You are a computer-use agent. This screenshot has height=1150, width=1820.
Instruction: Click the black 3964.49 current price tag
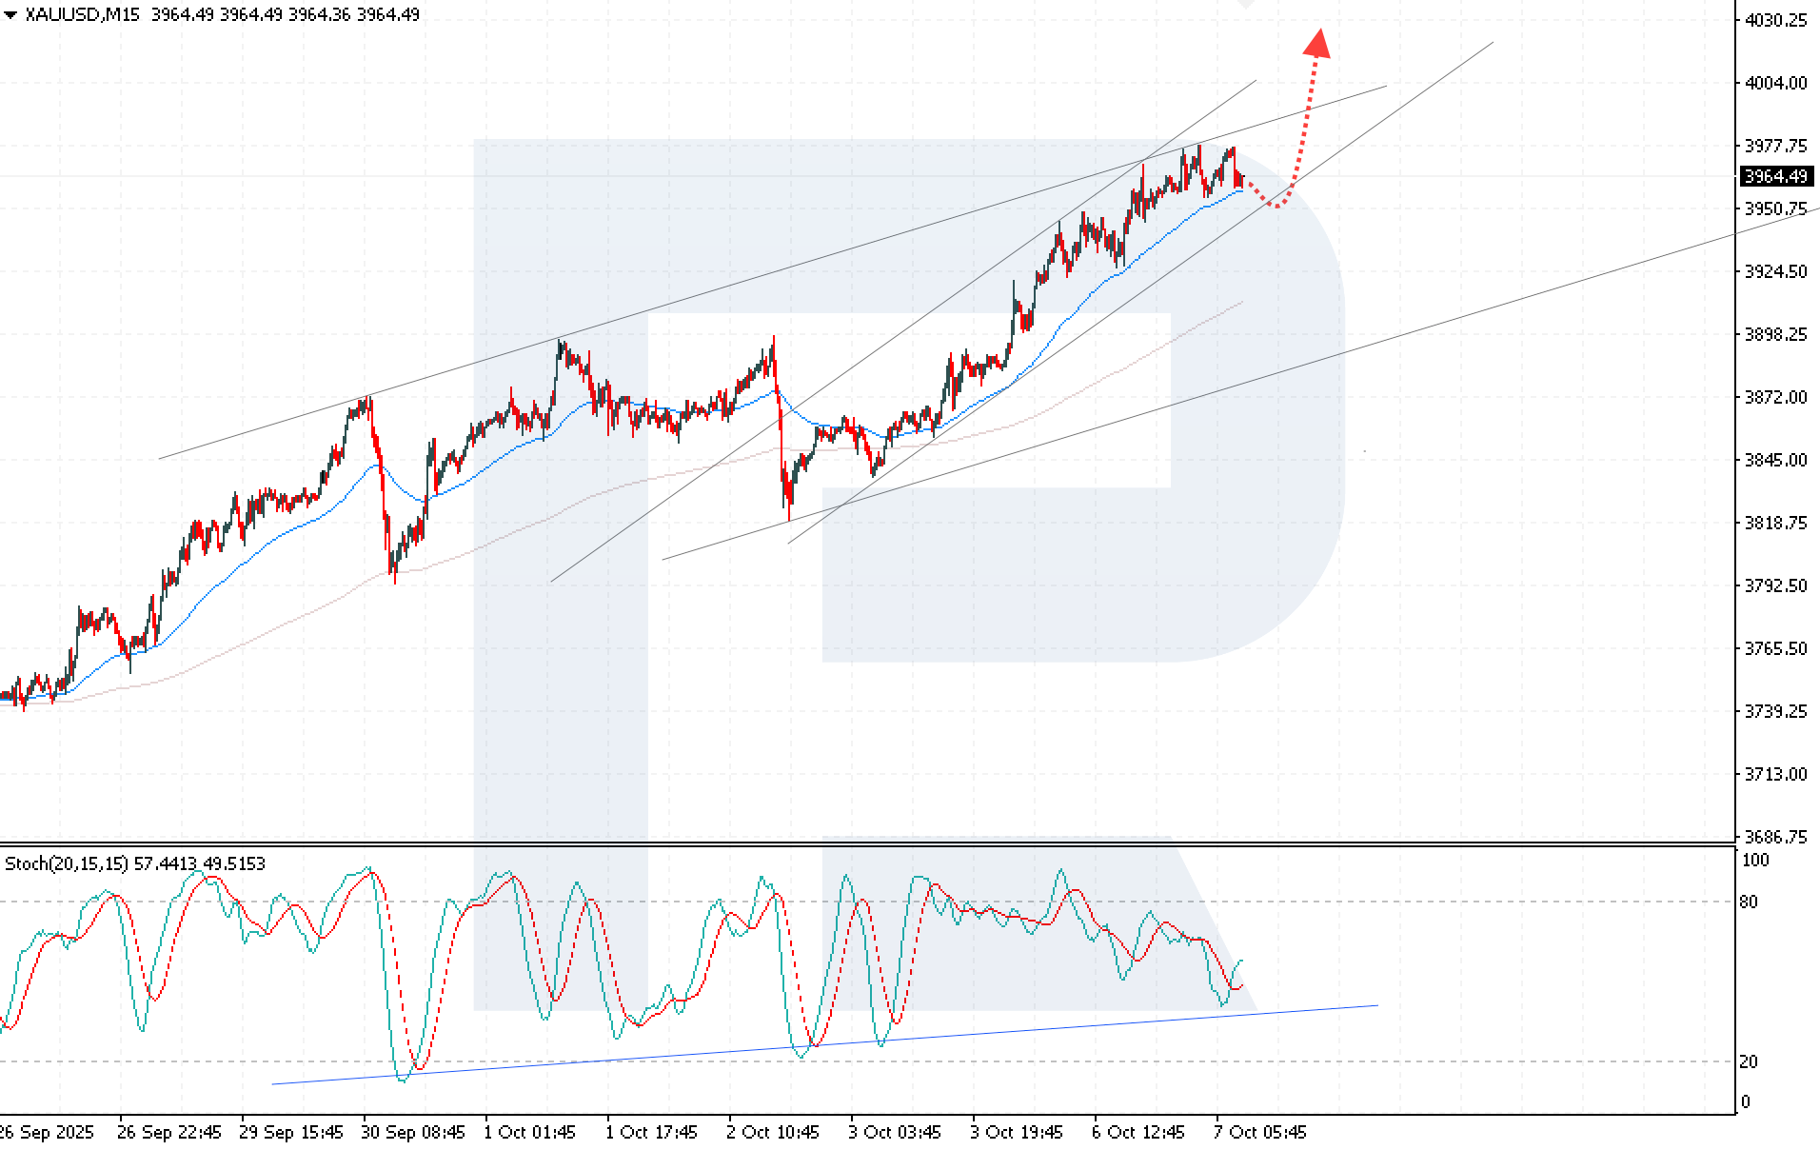[x=1775, y=177]
